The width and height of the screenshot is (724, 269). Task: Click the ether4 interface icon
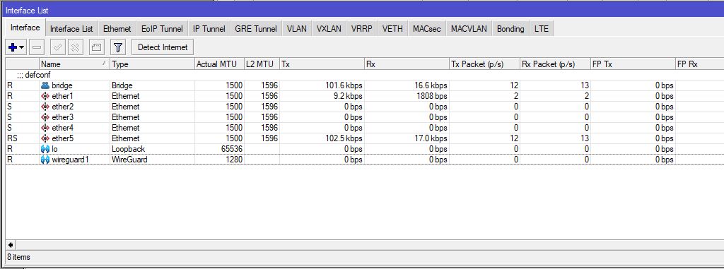pos(45,128)
